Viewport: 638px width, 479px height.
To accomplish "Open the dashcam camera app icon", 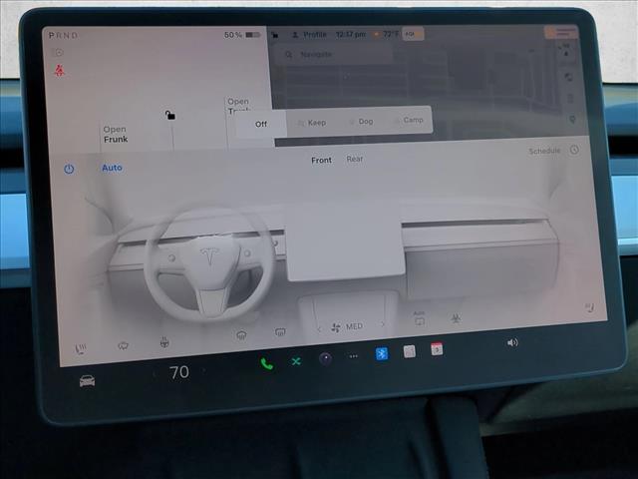I will (x=325, y=358).
